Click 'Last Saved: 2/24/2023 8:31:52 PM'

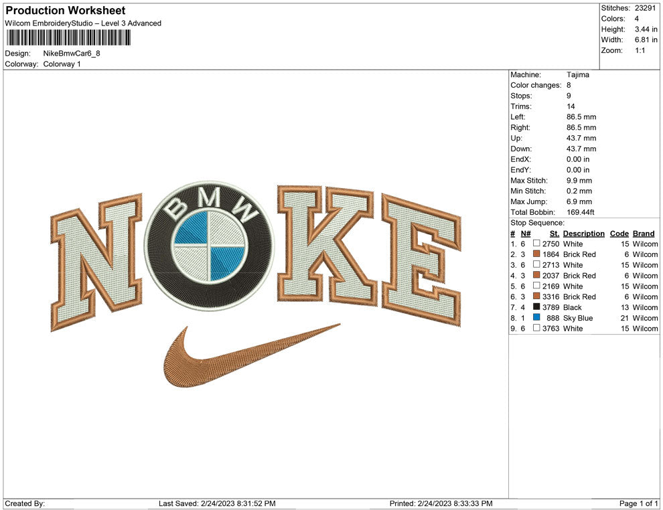(218, 503)
